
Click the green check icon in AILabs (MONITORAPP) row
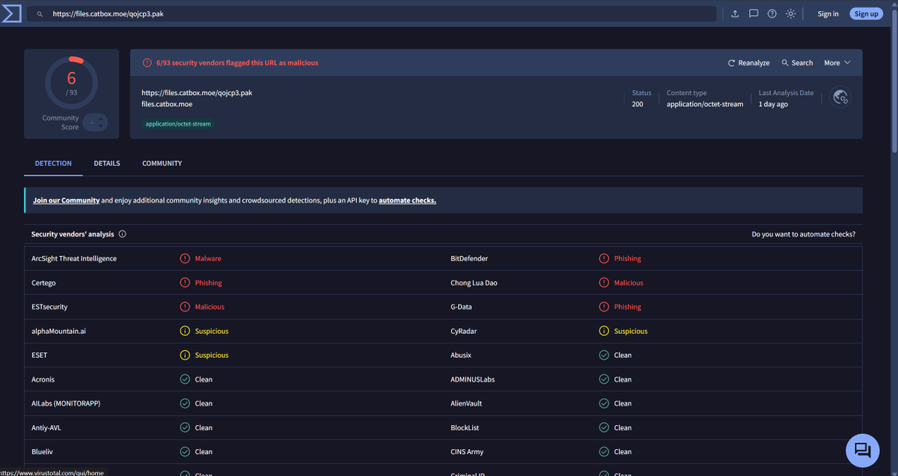click(185, 403)
